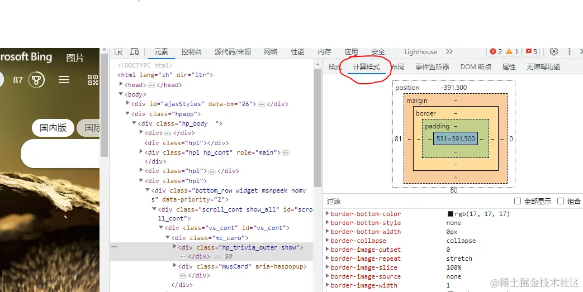Open 无障碍功能 sidebar tab
583x292 pixels.
(543, 67)
